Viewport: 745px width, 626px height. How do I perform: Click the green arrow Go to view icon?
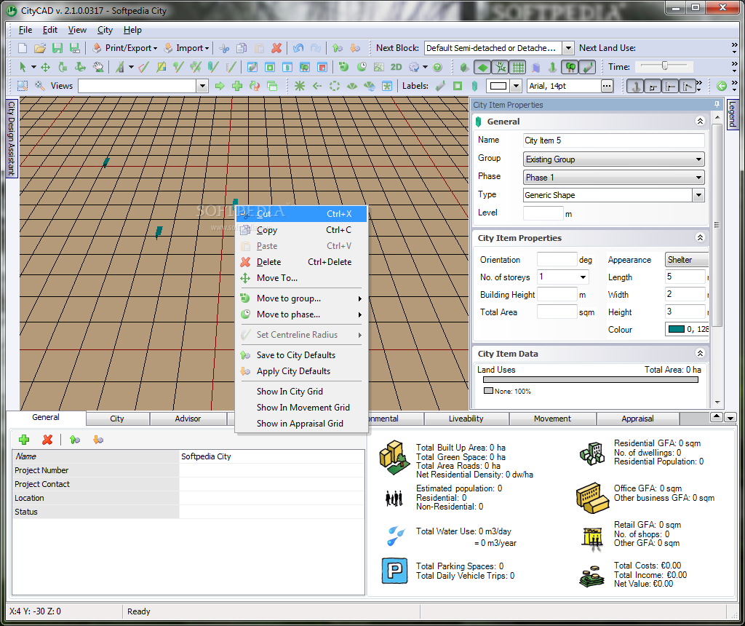point(220,86)
